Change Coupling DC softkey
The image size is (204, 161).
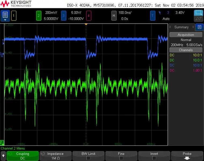pos(23,156)
